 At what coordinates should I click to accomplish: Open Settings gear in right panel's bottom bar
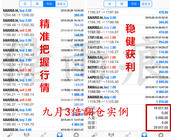click(x=161, y=134)
